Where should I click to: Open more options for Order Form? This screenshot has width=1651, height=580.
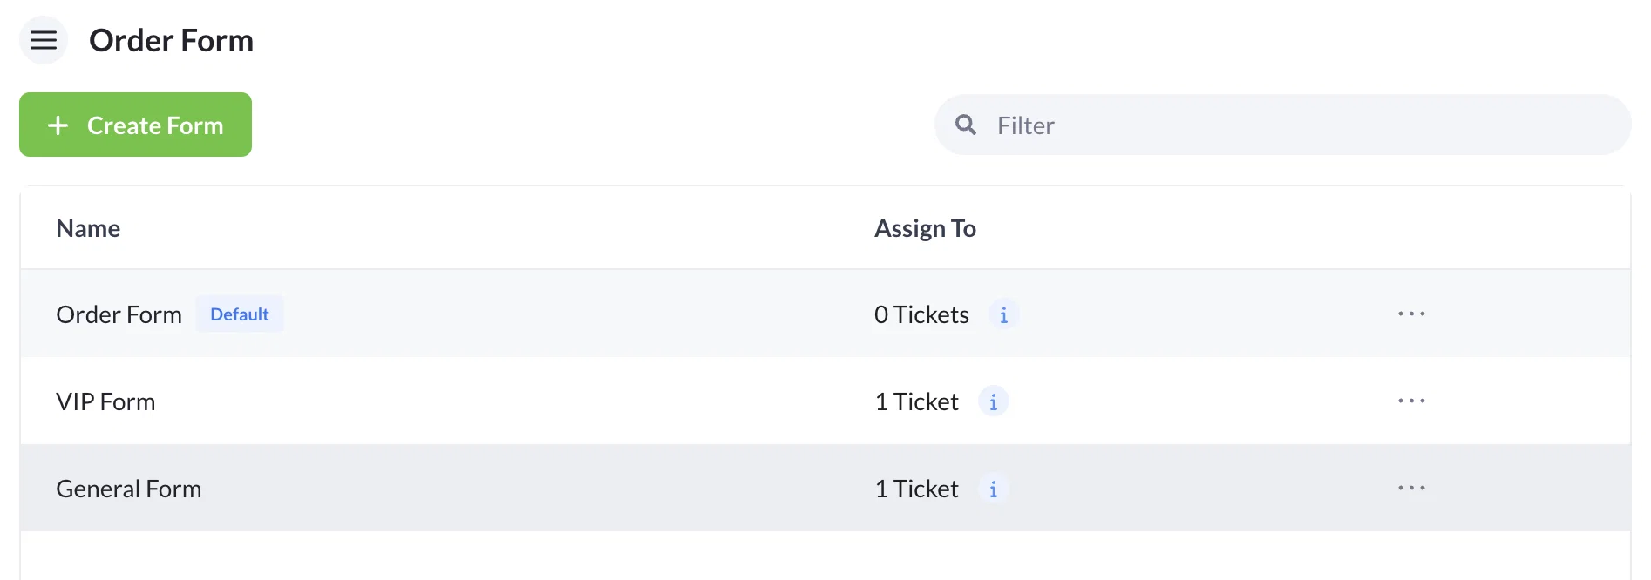pyautogui.click(x=1411, y=314)
